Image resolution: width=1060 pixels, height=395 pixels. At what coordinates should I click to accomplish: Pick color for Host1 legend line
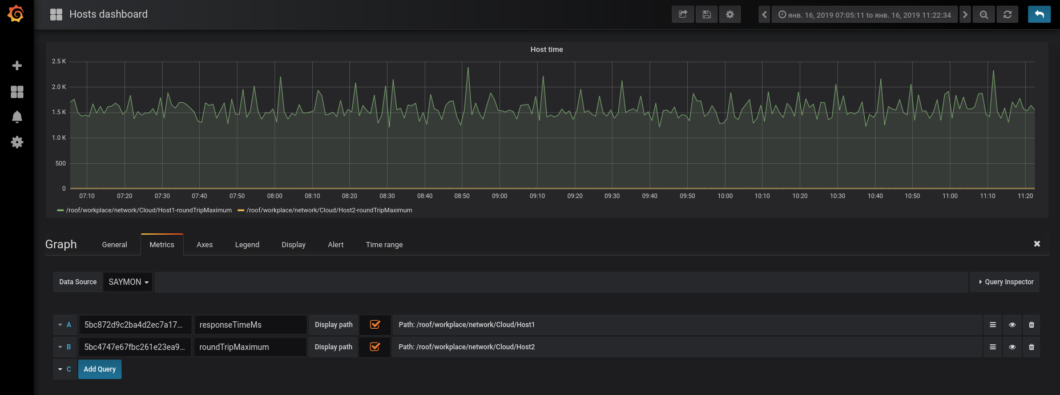pos(61,210)
